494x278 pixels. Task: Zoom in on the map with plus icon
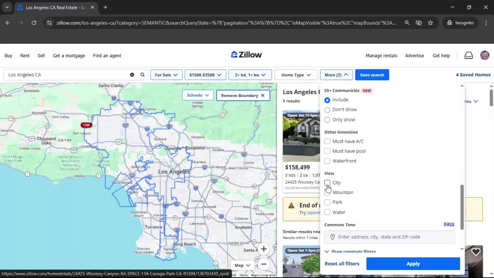point(264,249)
